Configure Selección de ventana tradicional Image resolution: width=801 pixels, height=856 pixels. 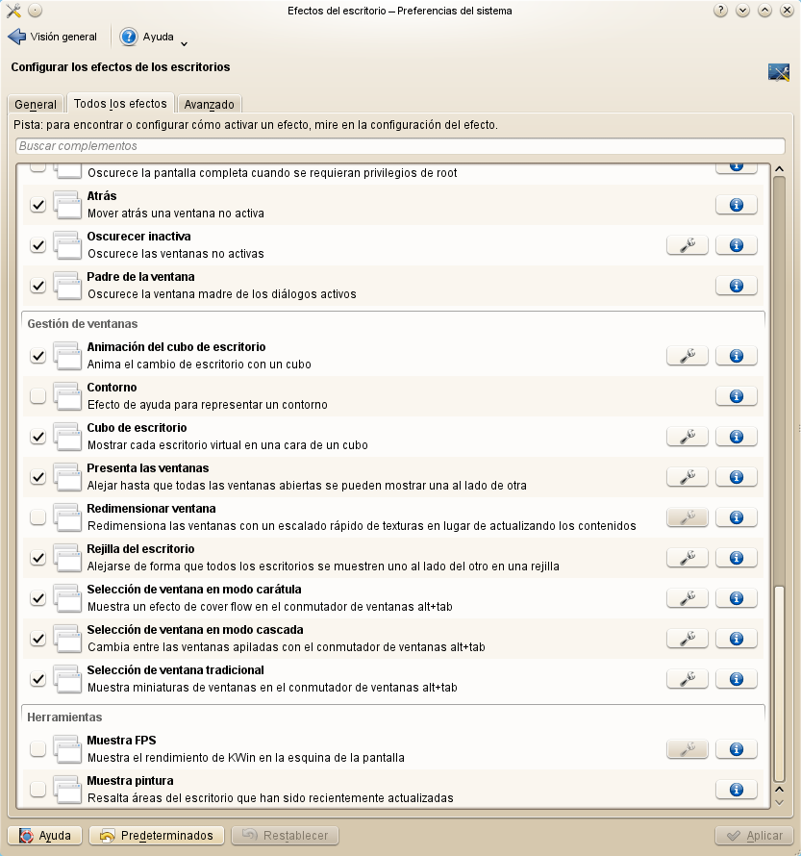pyautogui.click(x=687, y=679)
